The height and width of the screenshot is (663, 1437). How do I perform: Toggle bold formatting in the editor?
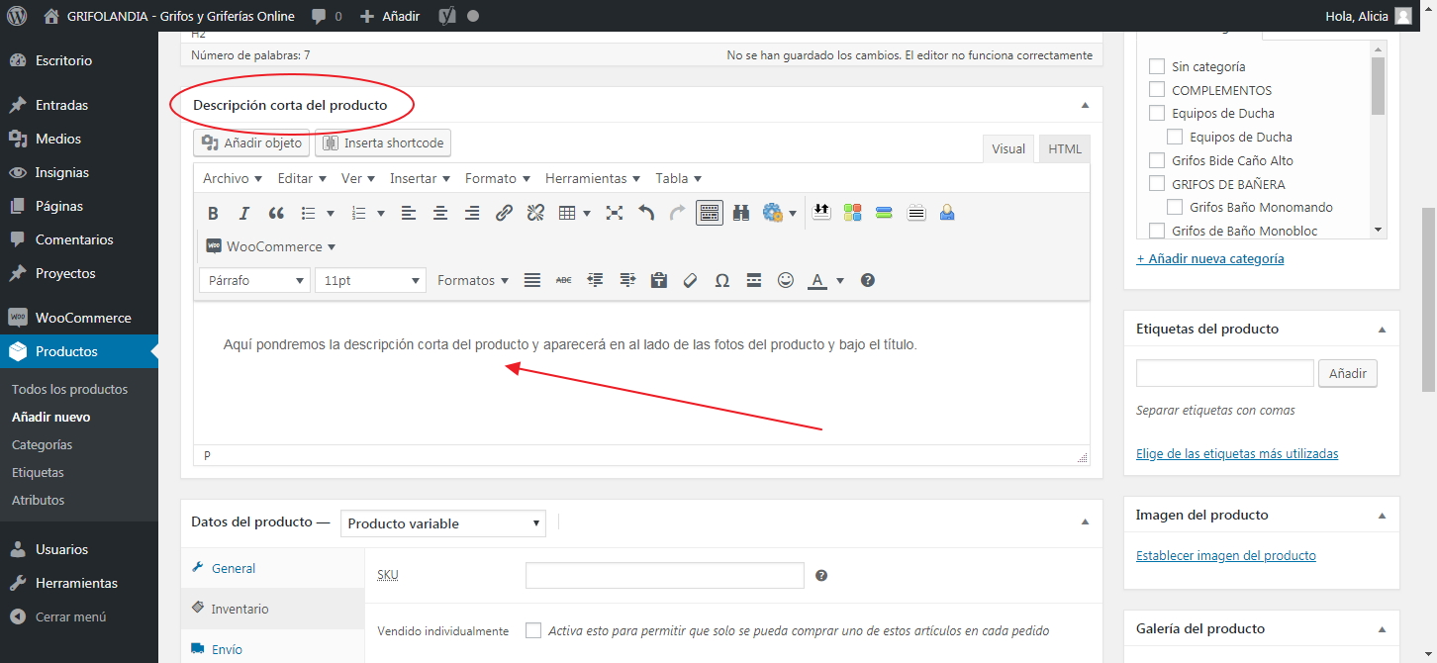pos(213,213)
